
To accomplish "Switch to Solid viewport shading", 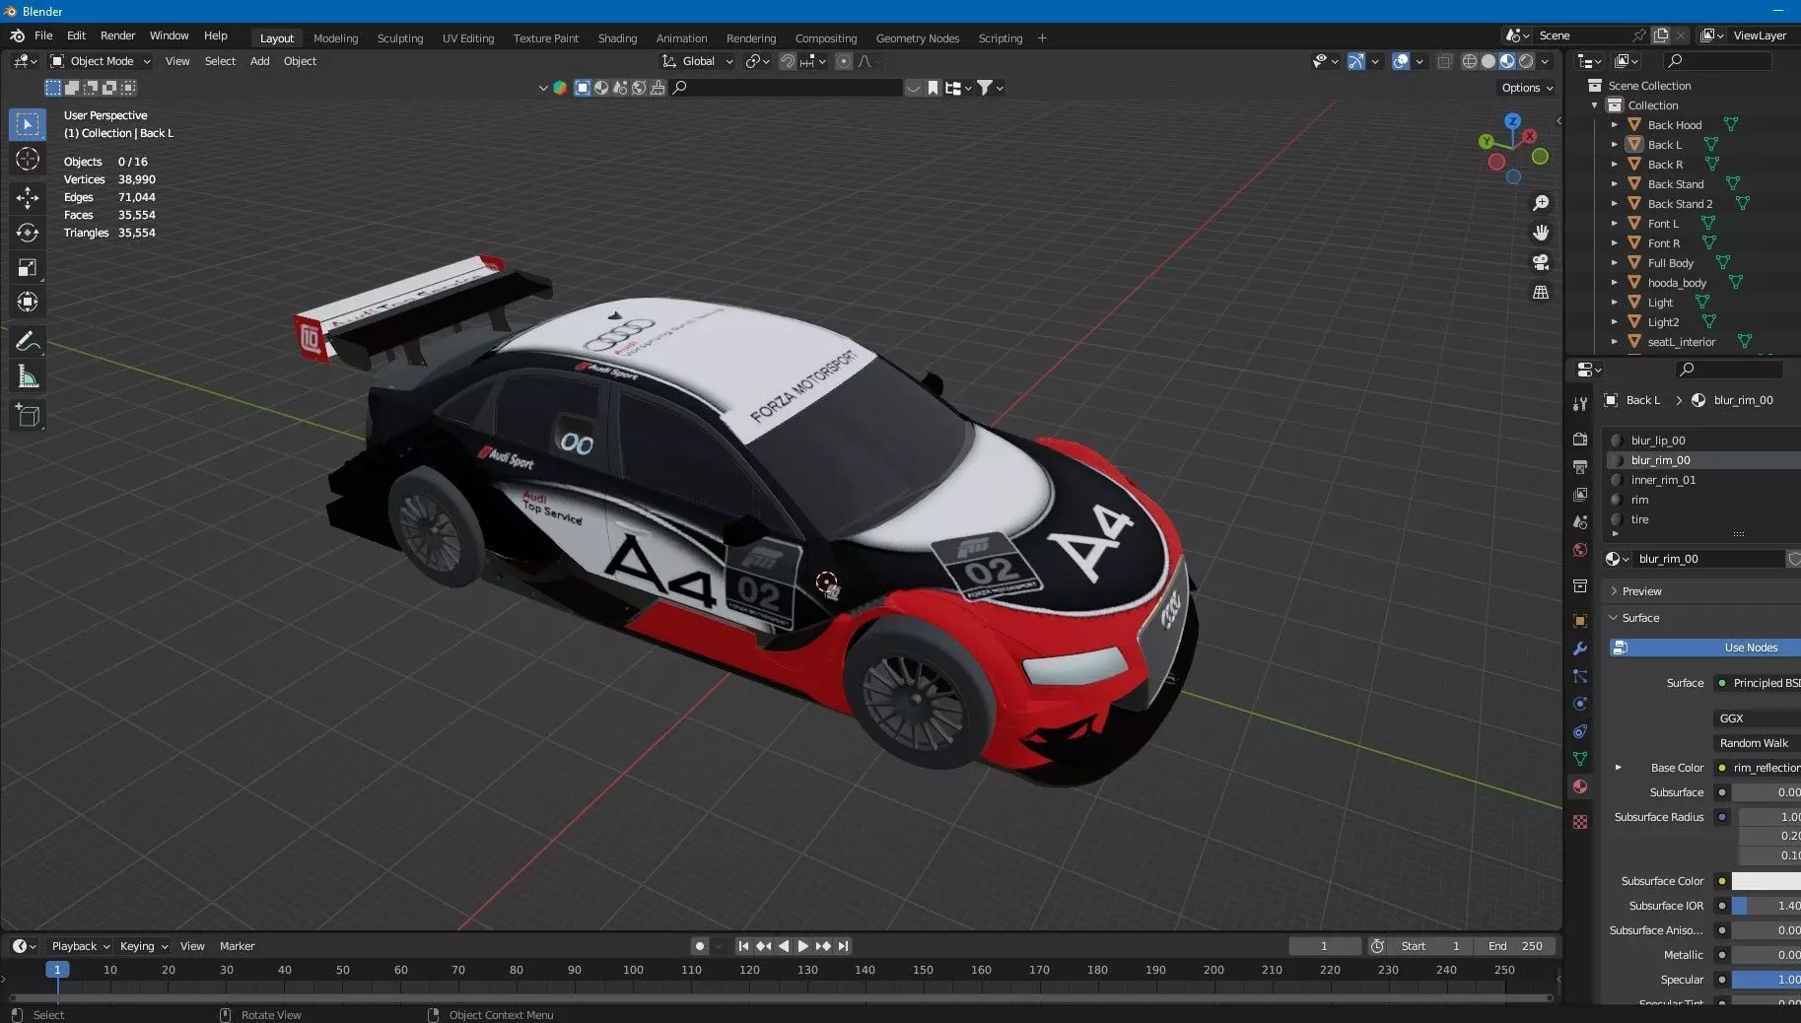I will coord(1489,61).
